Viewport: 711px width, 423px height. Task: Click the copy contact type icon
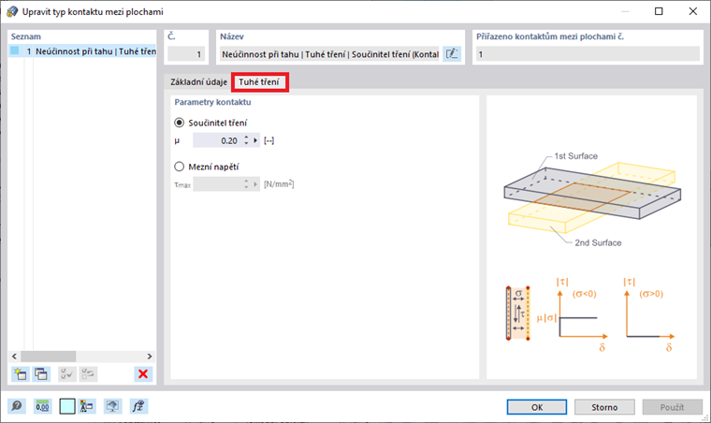[41, 374]
